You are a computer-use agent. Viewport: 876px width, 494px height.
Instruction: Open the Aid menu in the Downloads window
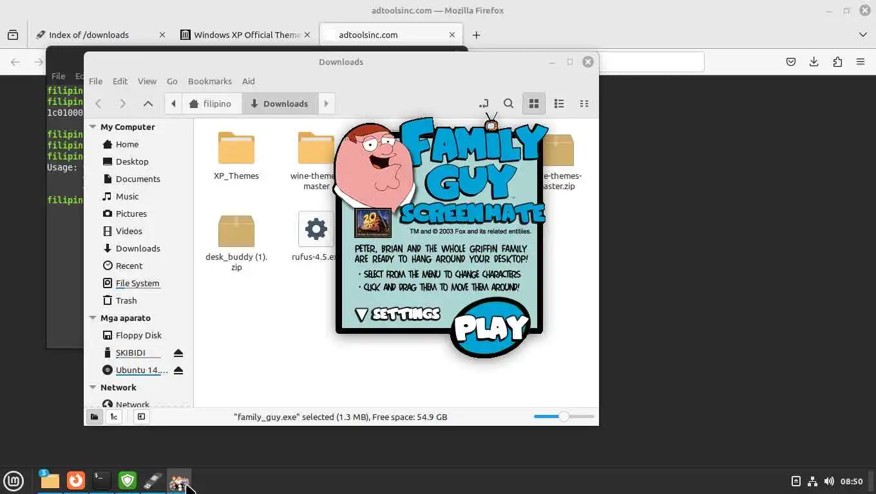coord(249,81)
